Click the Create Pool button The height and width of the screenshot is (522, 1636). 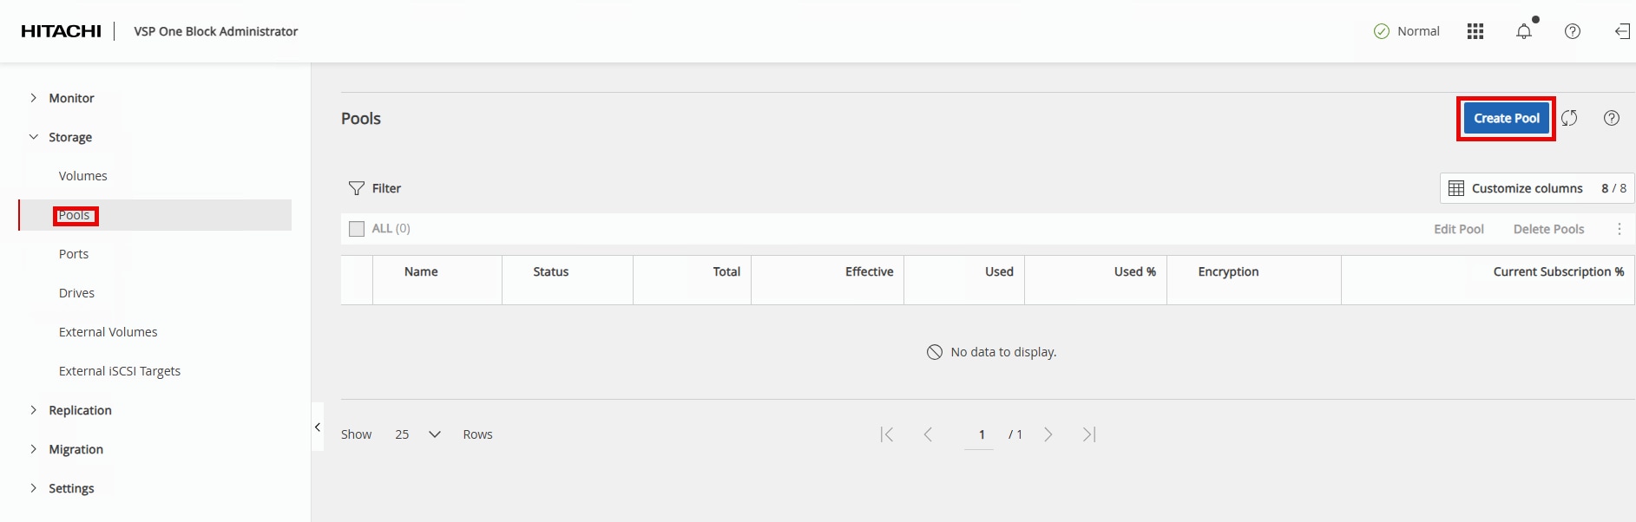tap(1505, 118)
